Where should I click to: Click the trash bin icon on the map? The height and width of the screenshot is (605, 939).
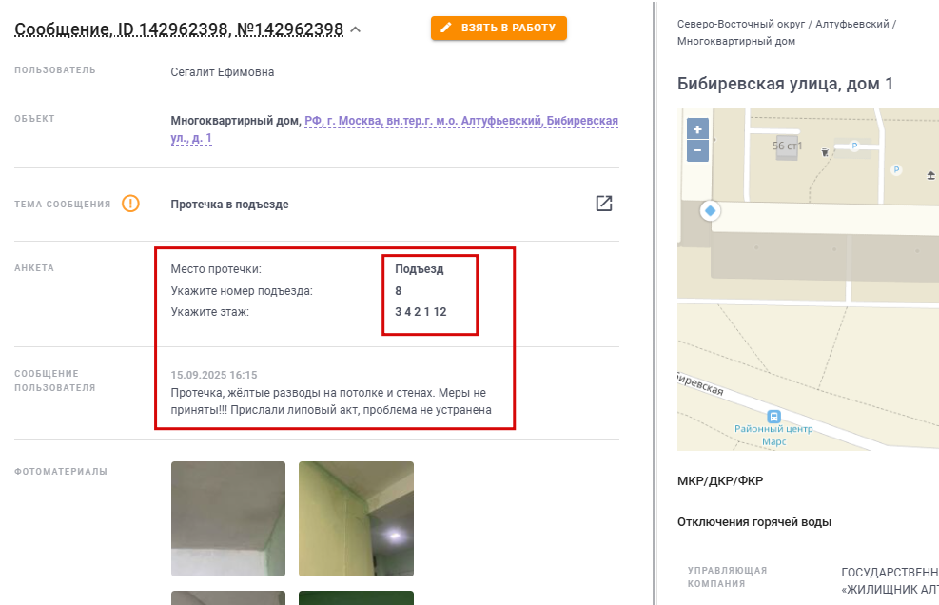pos(825,152)
